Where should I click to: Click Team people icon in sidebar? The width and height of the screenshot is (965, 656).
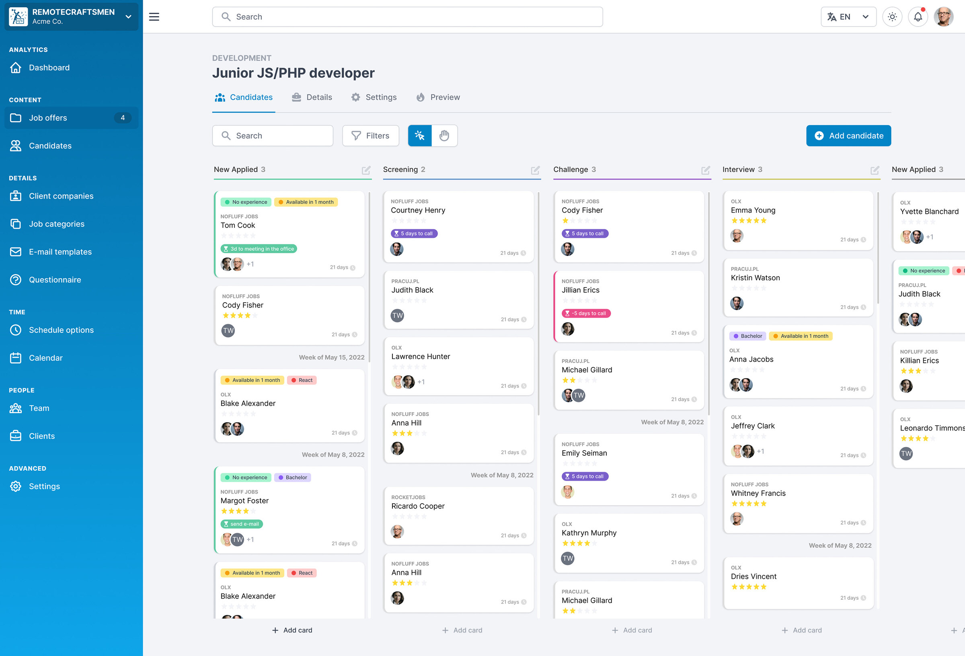(x=16, y=408)
